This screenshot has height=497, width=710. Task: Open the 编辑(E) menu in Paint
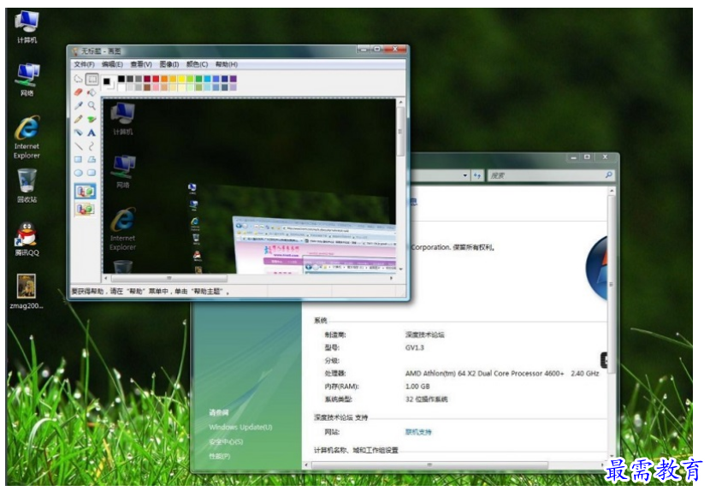click(112, 64)
